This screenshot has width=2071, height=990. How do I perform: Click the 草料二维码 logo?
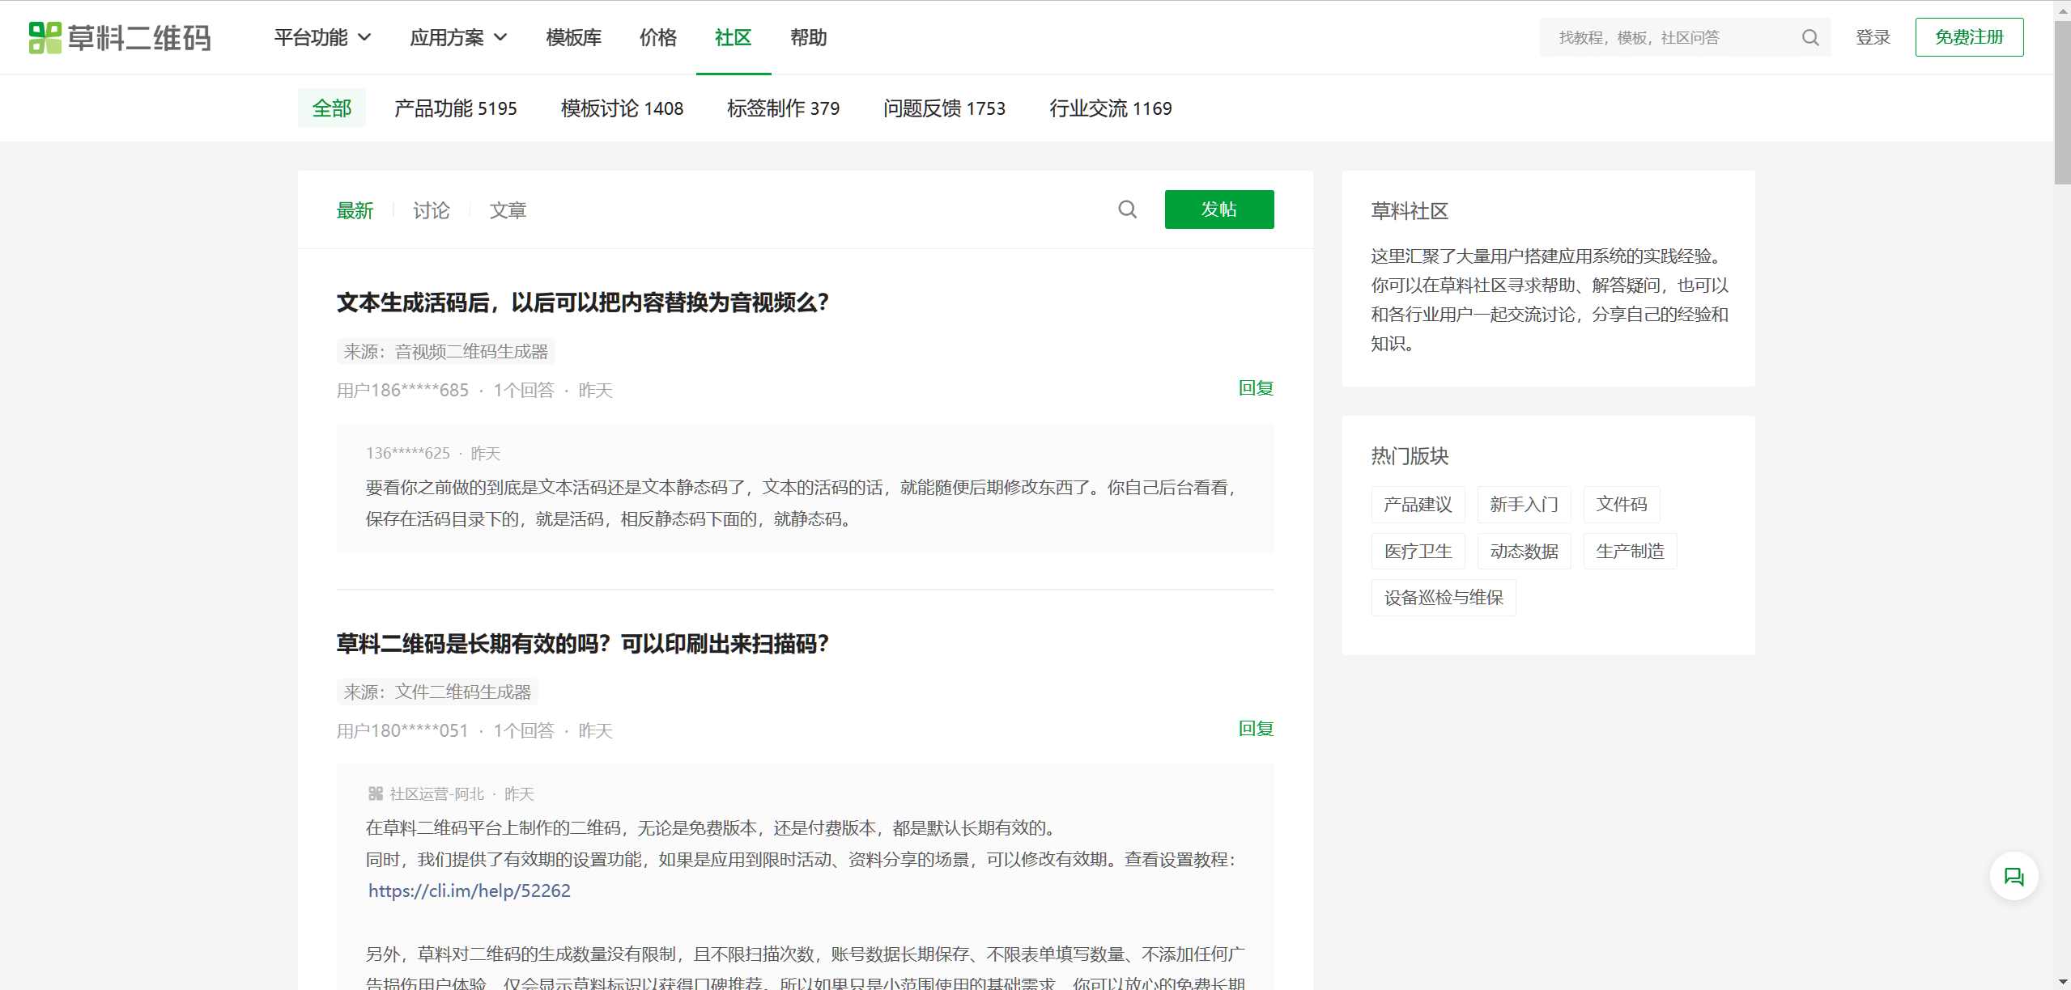point(120,38)
